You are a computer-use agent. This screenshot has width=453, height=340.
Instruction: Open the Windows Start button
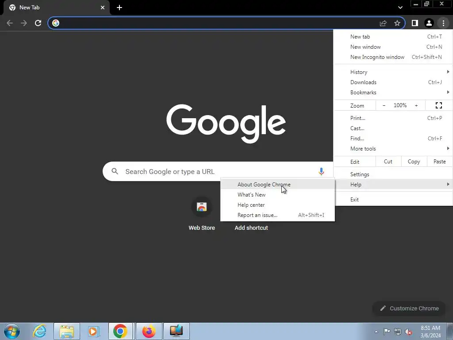point(12,331)
